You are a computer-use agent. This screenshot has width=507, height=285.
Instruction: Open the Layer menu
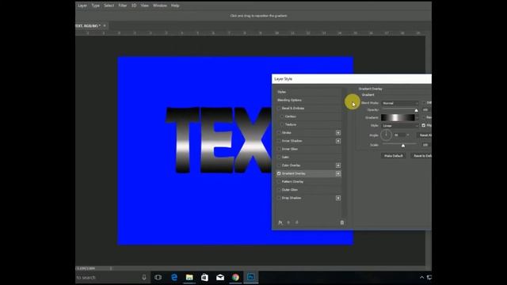82,6
